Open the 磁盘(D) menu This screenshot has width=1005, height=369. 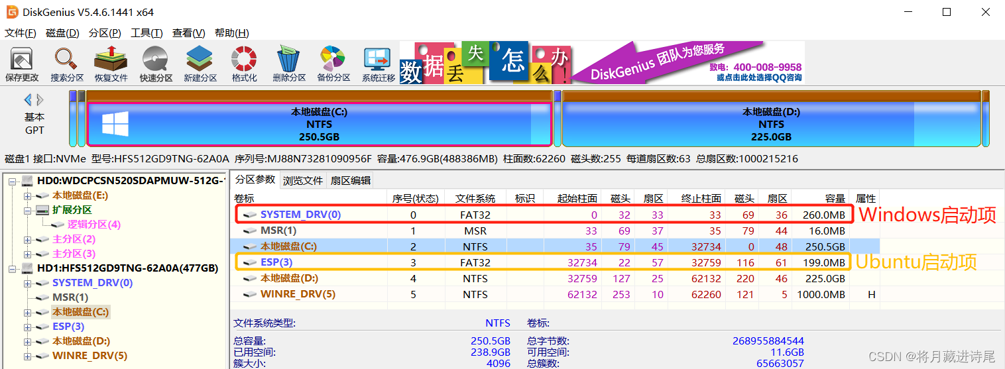[62, 33]
